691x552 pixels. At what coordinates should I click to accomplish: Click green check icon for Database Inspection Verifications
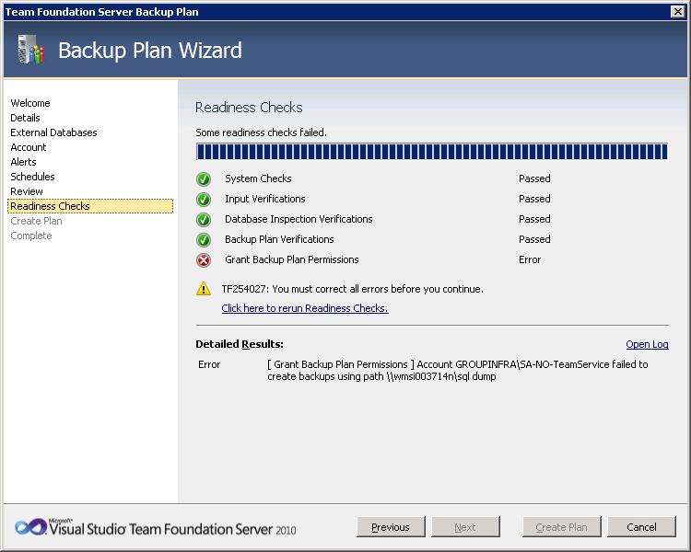(x=204, y=220)
